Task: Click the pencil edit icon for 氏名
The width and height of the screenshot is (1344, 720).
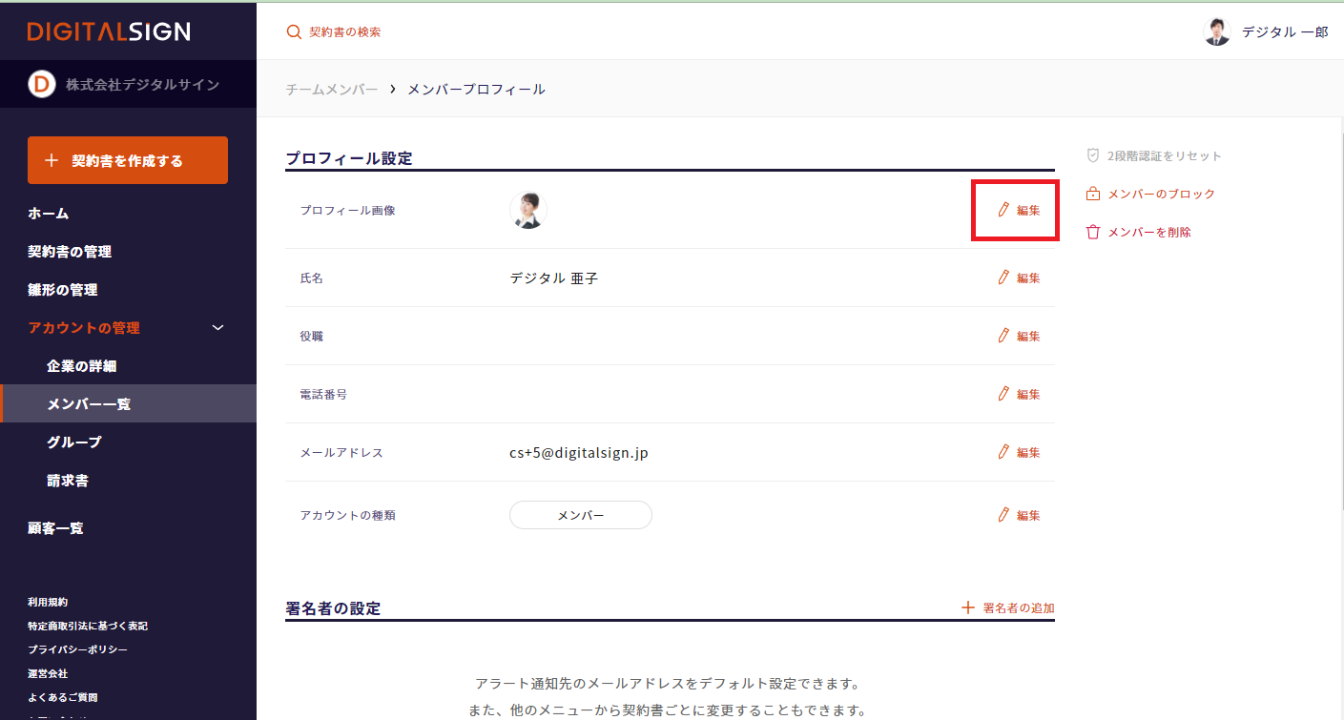Action: pos(1003,278)
